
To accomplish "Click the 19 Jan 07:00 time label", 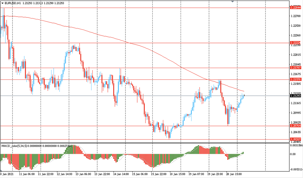I will 196,174.
